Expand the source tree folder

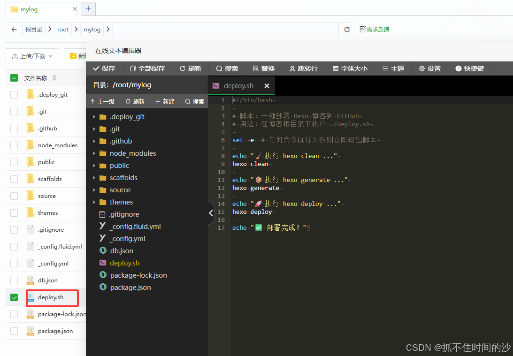tap(94, 190)
